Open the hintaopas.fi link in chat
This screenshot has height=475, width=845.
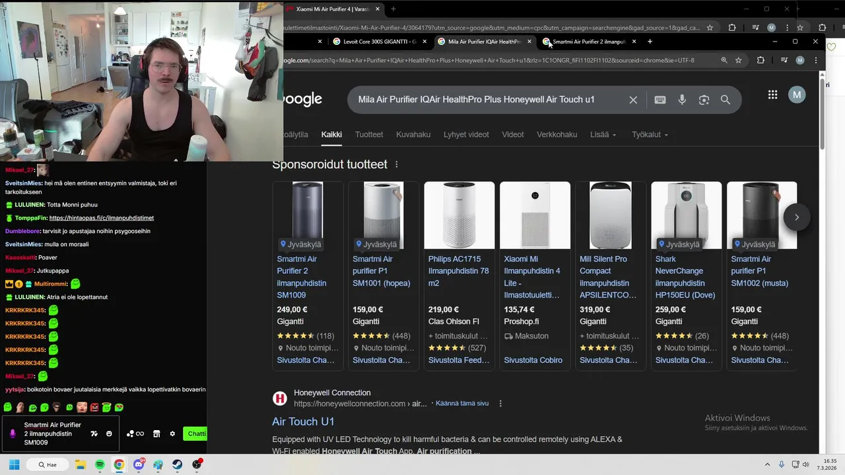point(102,218)
